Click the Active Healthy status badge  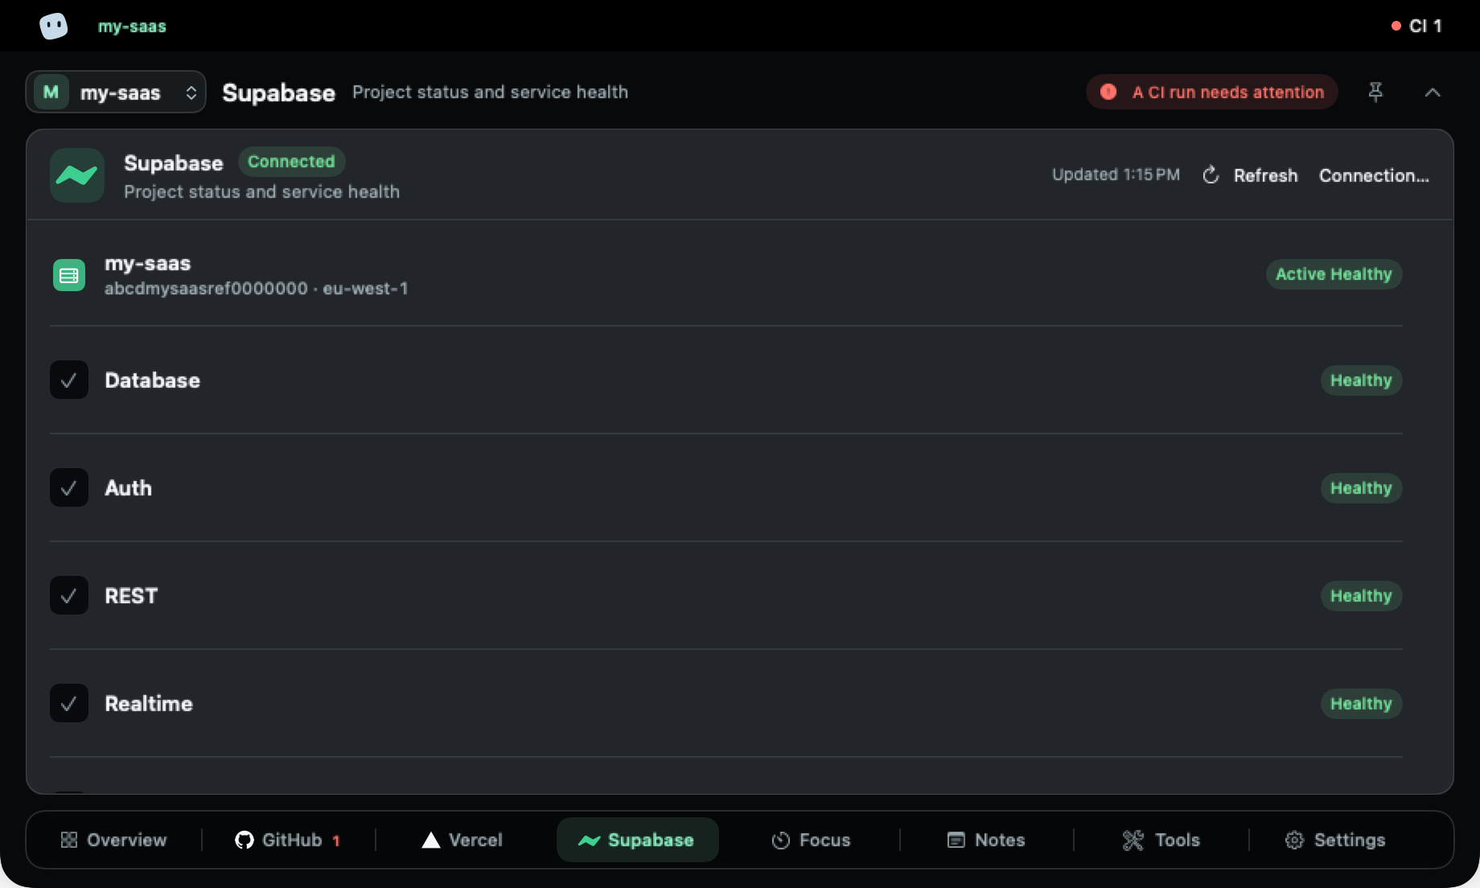pos(1334,274)
